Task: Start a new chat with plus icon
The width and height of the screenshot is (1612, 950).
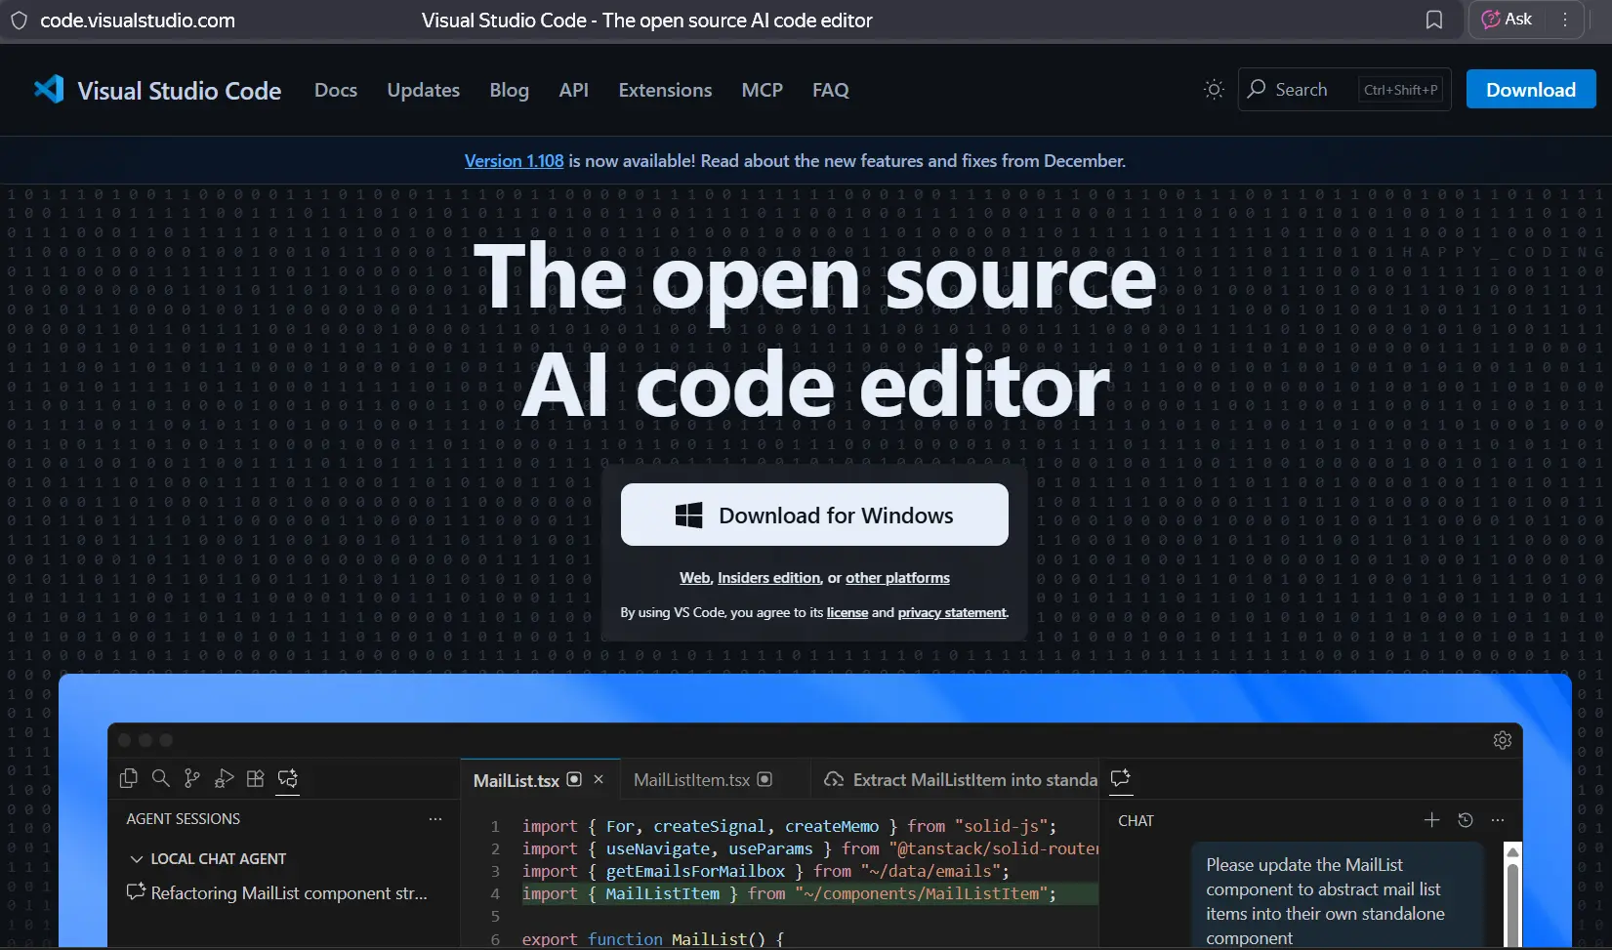Action: pos(1431,820)
